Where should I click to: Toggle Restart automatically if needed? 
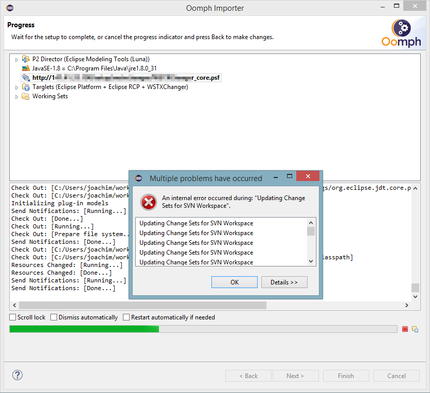click(x=126, y=317)
